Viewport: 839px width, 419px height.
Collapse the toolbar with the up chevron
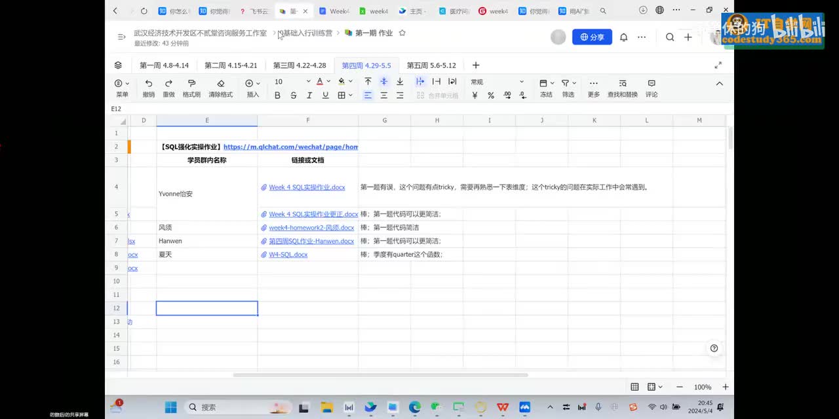[719, 84]
